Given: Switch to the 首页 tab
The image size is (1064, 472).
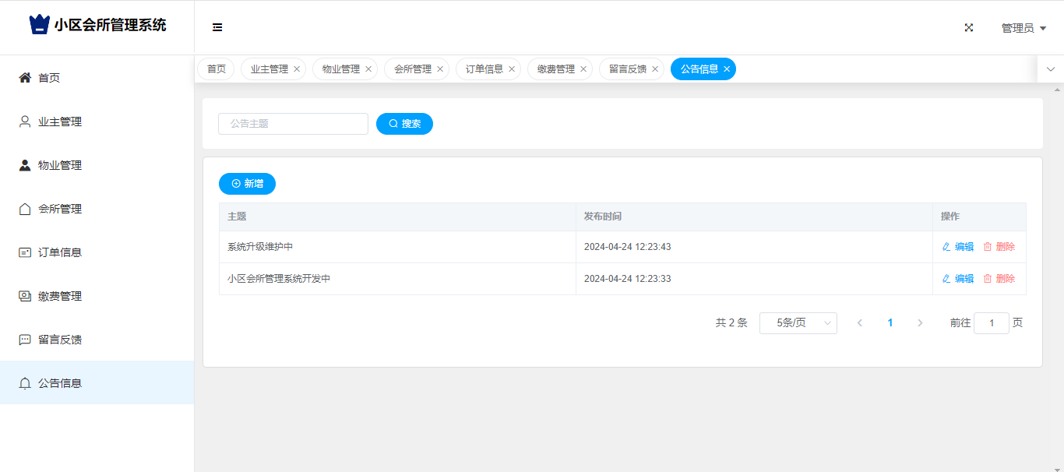Looking at the screenshot, I should click(x=216, y=69).
